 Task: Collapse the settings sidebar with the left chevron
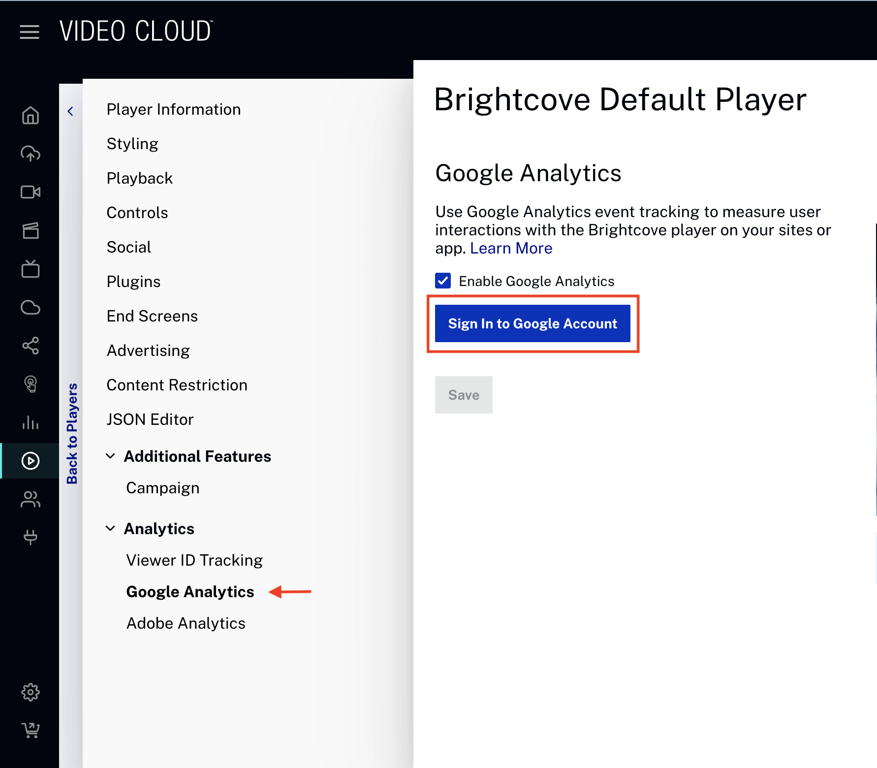pos(70,111)
